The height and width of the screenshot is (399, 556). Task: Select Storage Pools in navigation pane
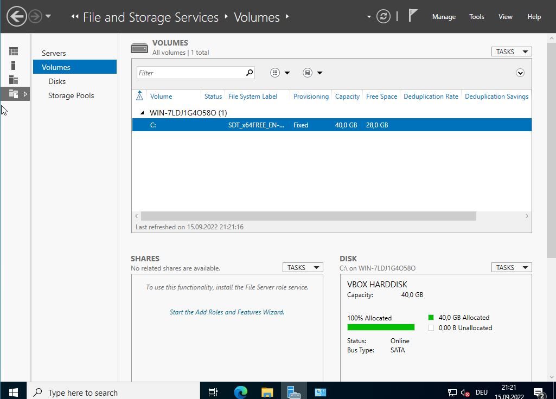click(71, 95)
